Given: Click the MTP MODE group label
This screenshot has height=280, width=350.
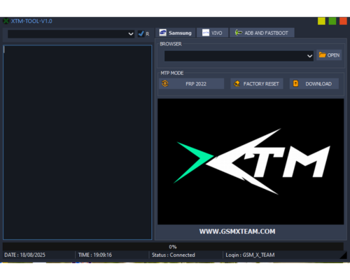Looking at the screenshot, I should (x=172, y=73).
